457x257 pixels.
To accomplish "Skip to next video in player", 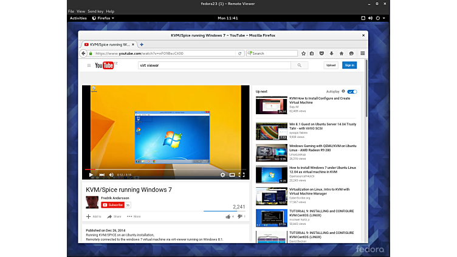I will click(101, 174).
